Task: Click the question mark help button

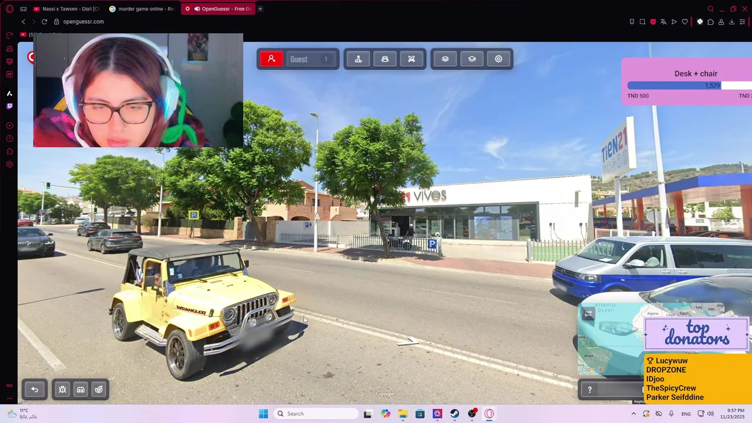Action: click(x=590, y=390)
